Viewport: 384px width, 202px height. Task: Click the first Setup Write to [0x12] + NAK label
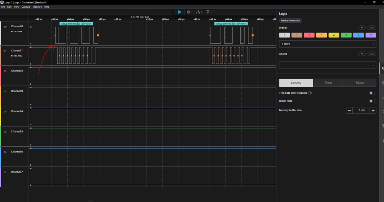tap(75, 24)
